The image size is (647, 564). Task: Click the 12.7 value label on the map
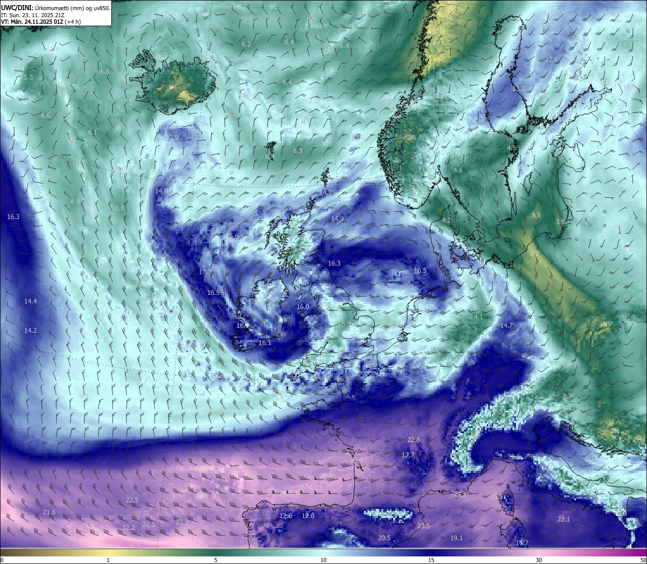(x=408, y=455)
